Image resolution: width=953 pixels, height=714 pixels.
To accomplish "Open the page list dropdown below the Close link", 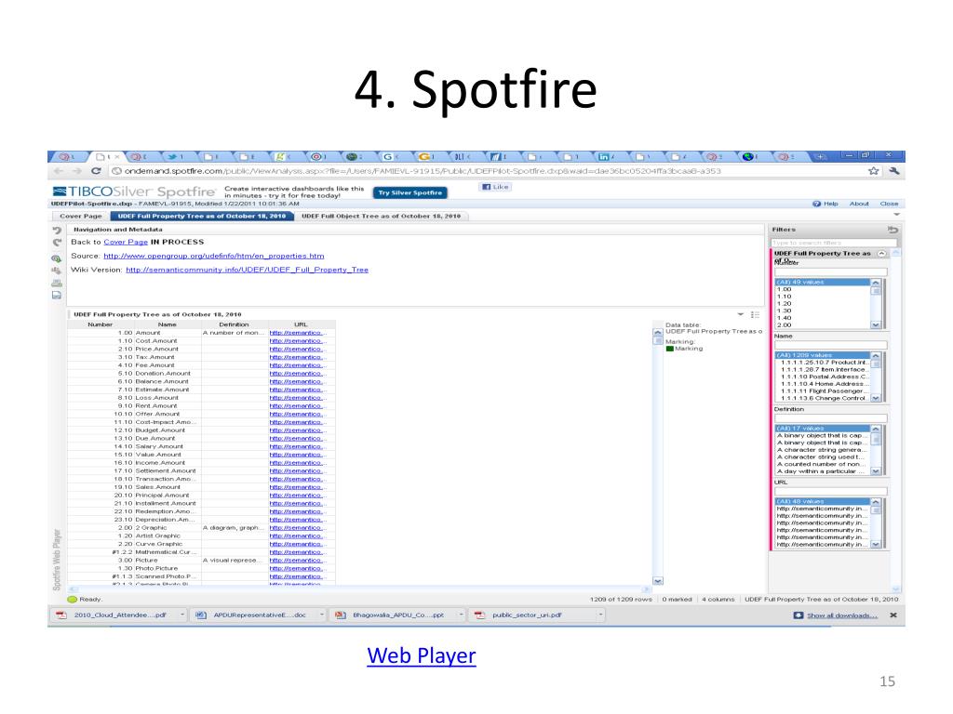I will coord(896,215).
